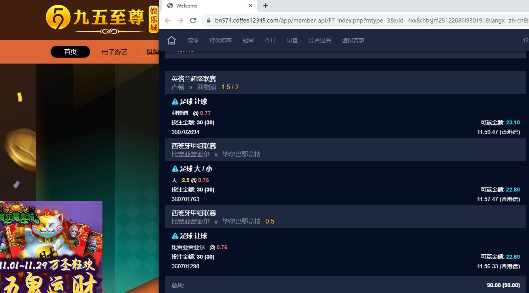
Task: Open the 万圣狂欢 promo banner
Action: [51, 247]
